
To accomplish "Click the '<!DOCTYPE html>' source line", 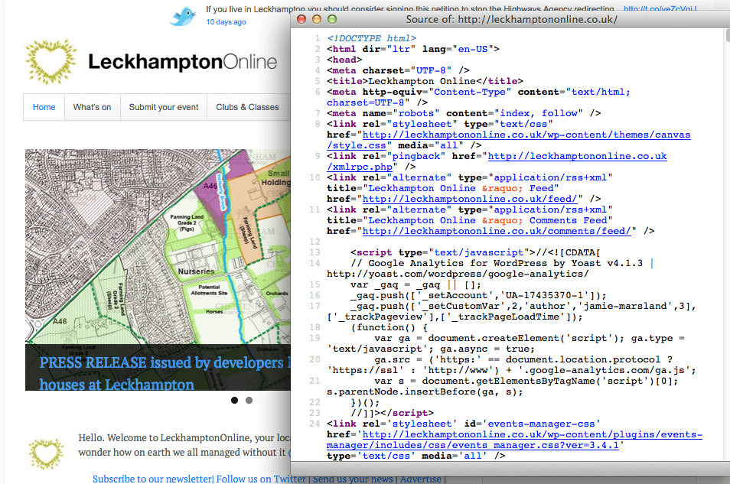I will pos(372,38).
